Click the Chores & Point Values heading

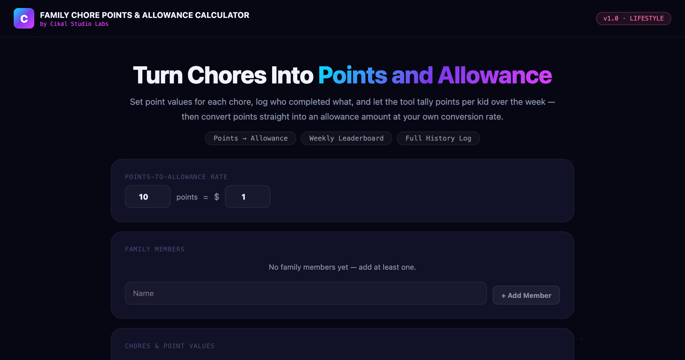pyautogui.click(x=170, y=346)
